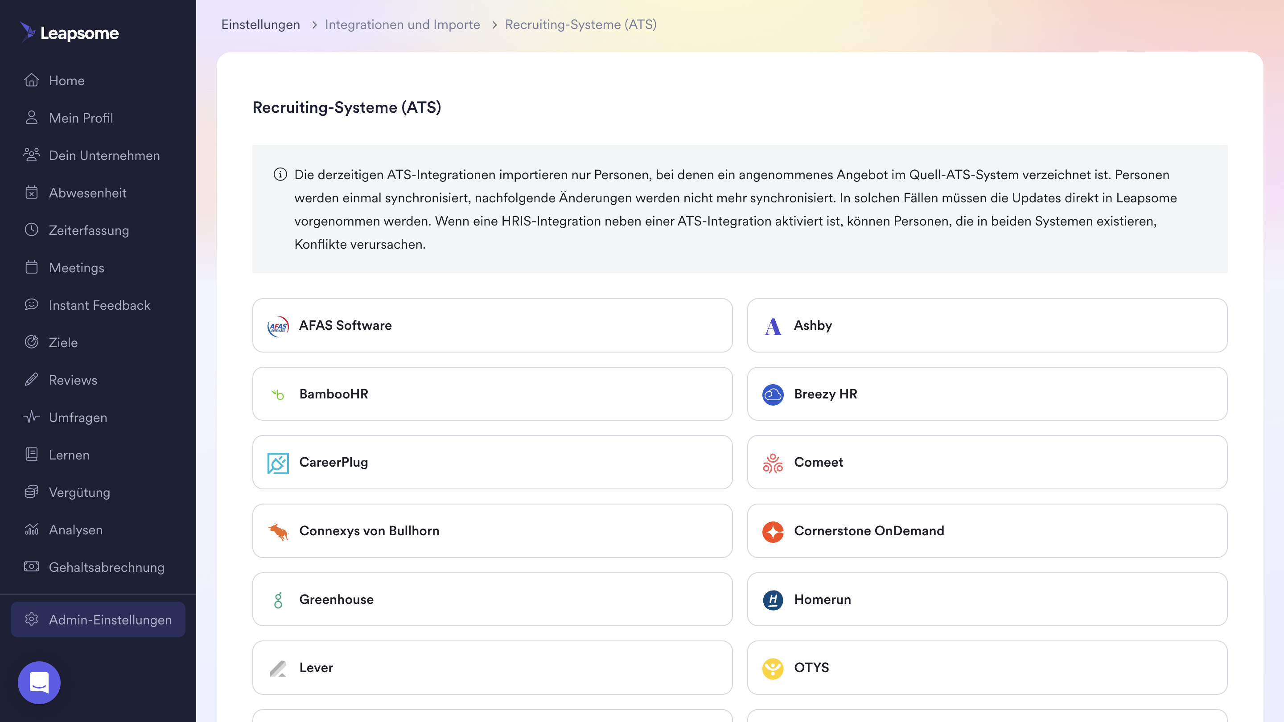The width and height of the screenshot is (1284, 722).
Task: Click Recruiting-Systeme (ATS) breadcrumb
Action: click(580, 25)
